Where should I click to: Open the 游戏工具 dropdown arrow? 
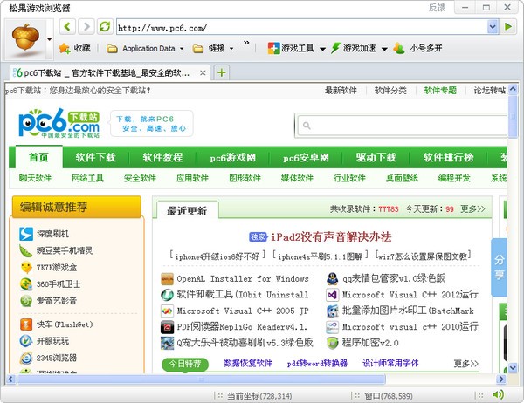click(322, 49)
